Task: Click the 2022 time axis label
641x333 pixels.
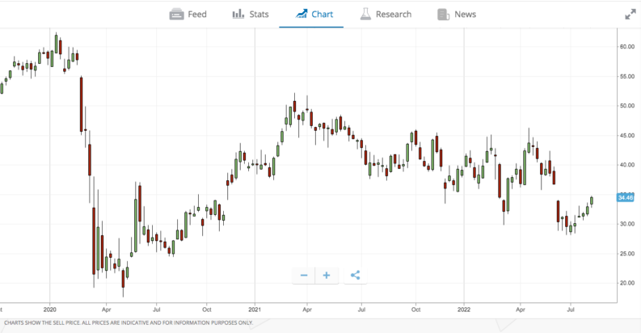Action: coord(464,310)
